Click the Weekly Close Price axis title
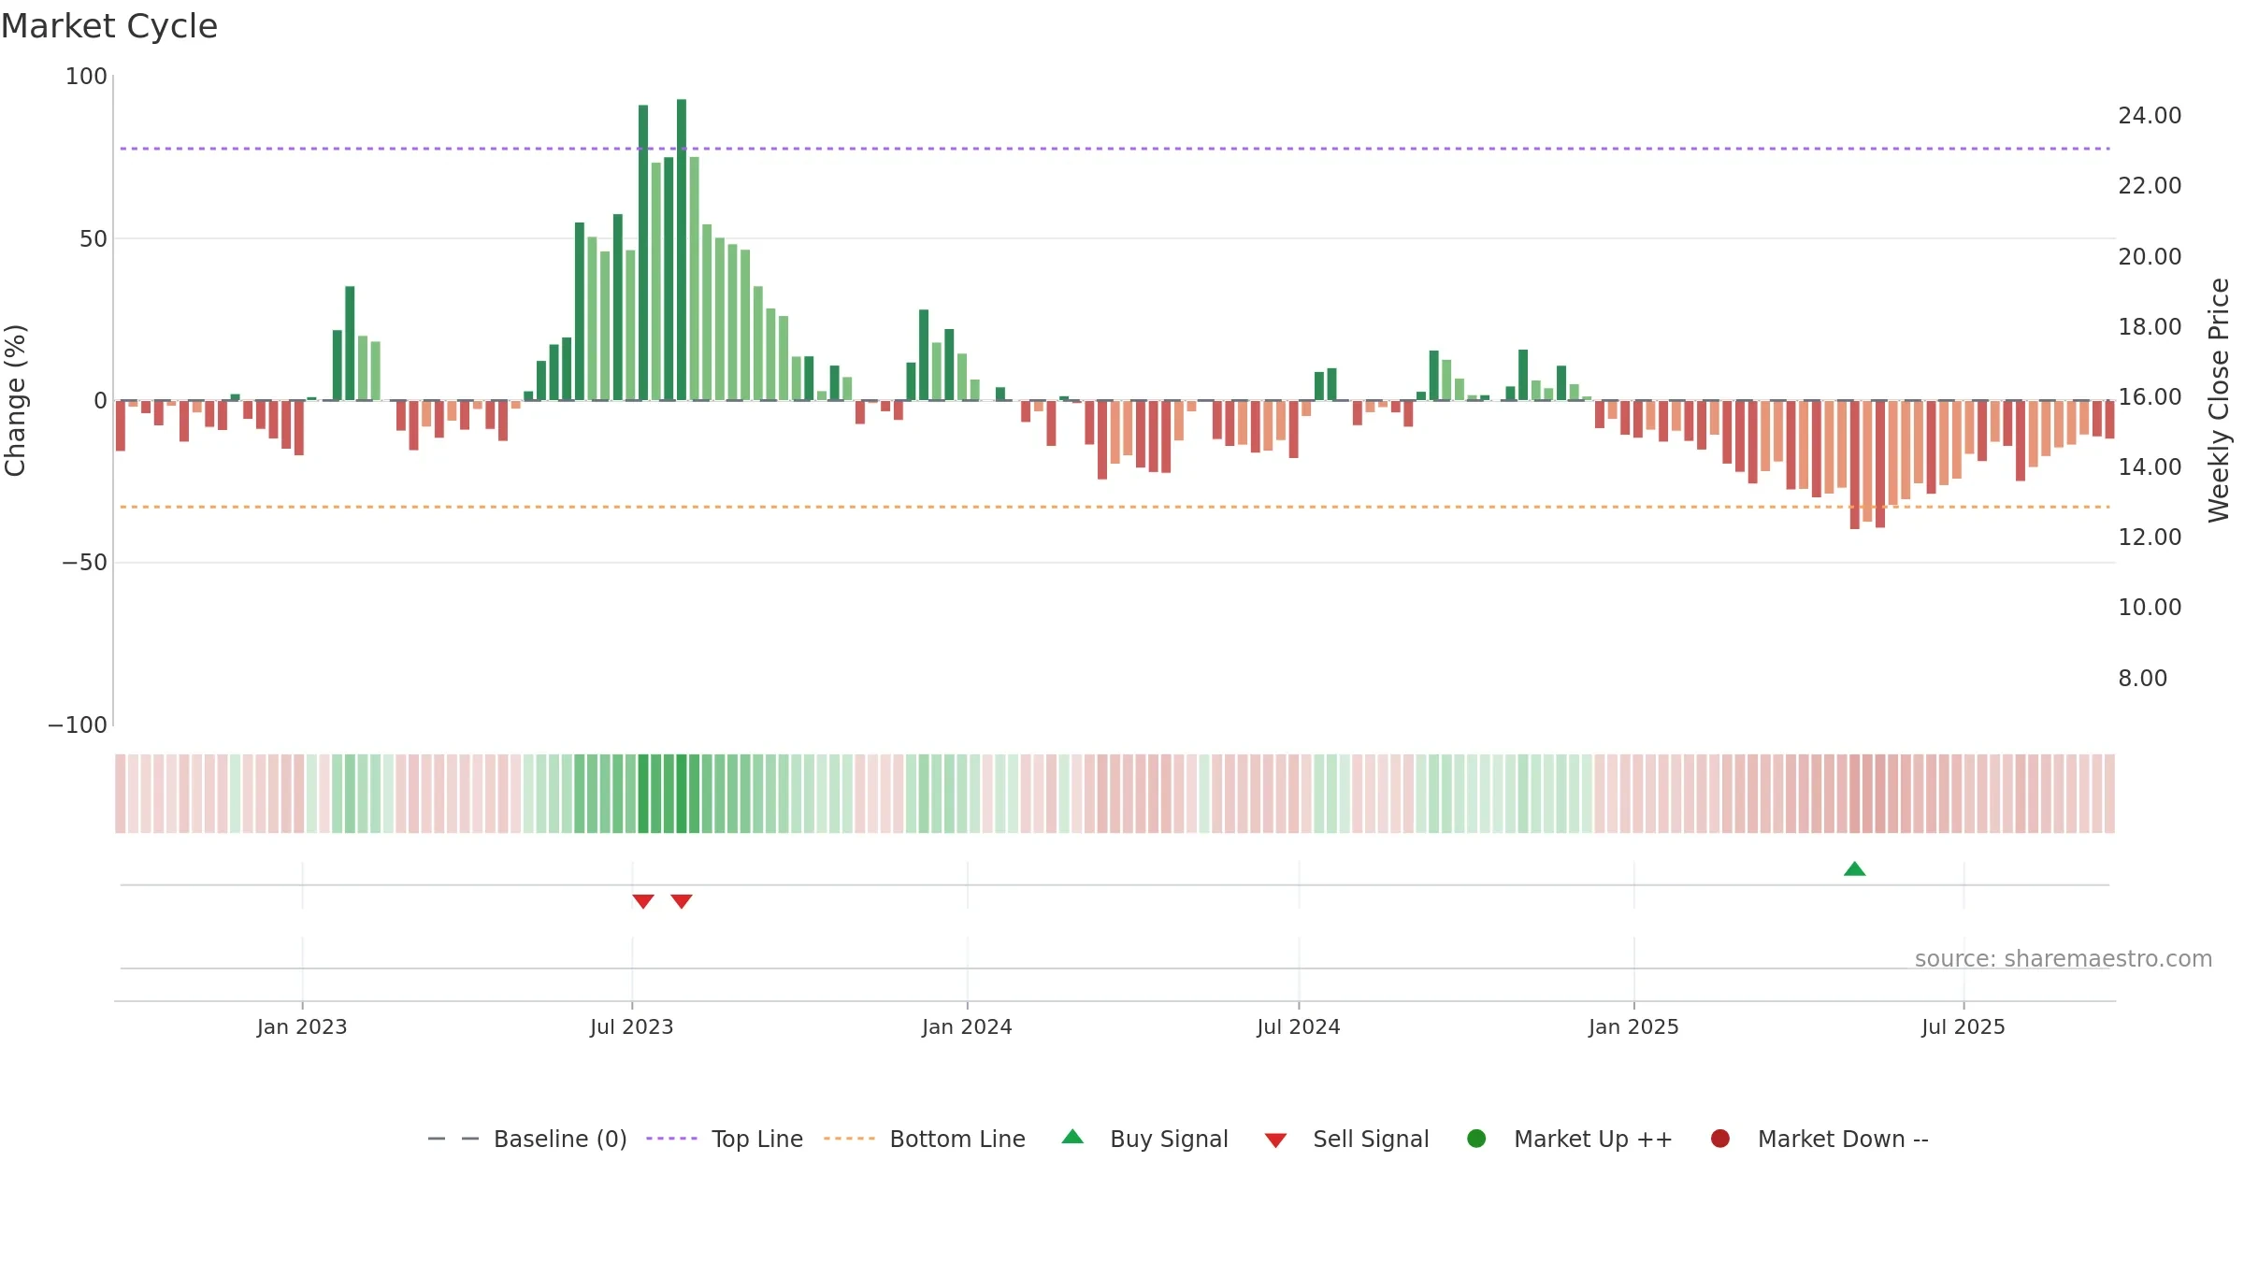 coord(2219,400)
